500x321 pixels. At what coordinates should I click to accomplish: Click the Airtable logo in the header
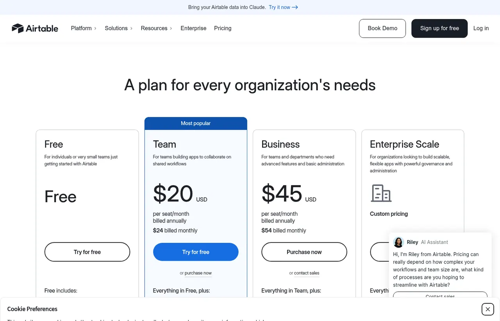point(35,28)
